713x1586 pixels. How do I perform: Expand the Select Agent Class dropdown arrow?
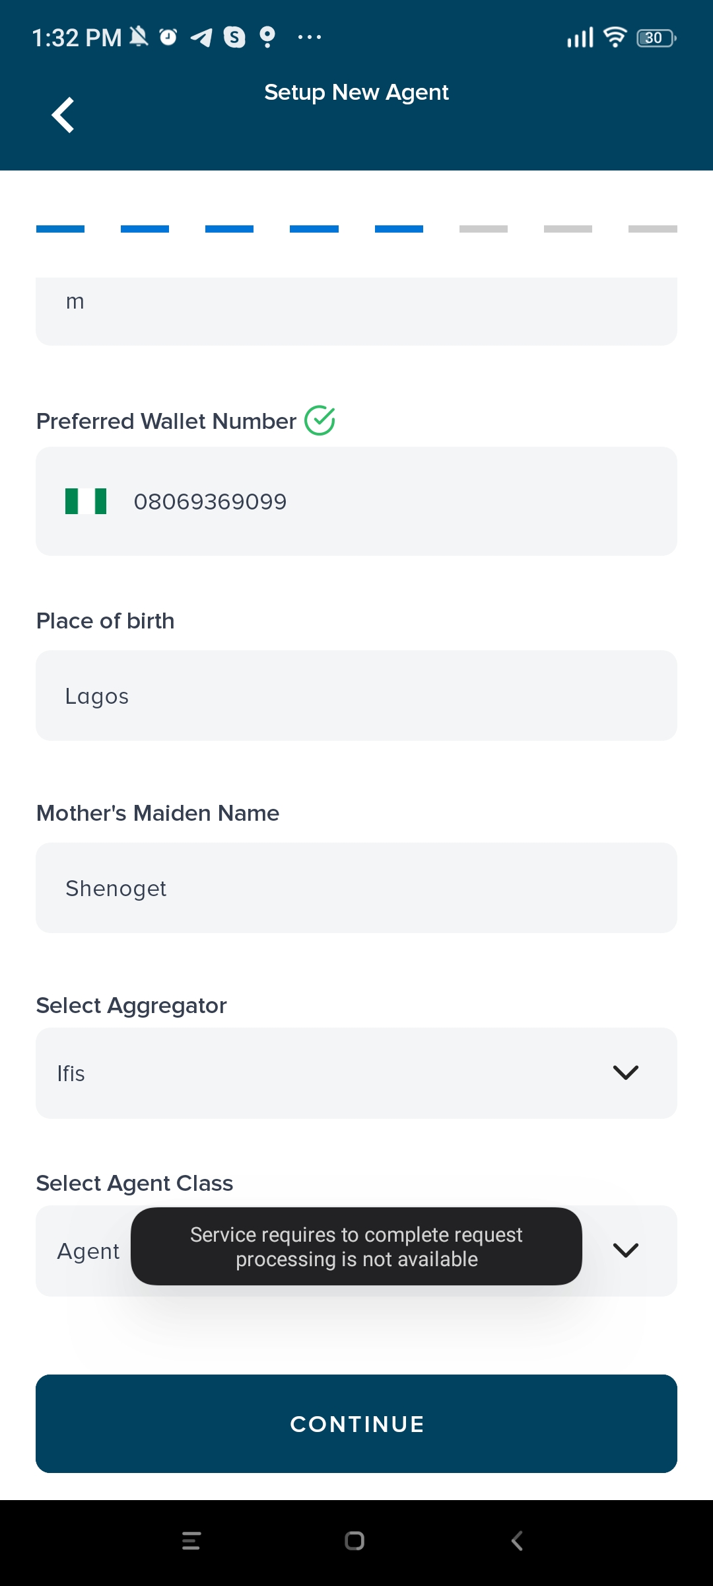pyautogui.click(x=625, y=1250)
